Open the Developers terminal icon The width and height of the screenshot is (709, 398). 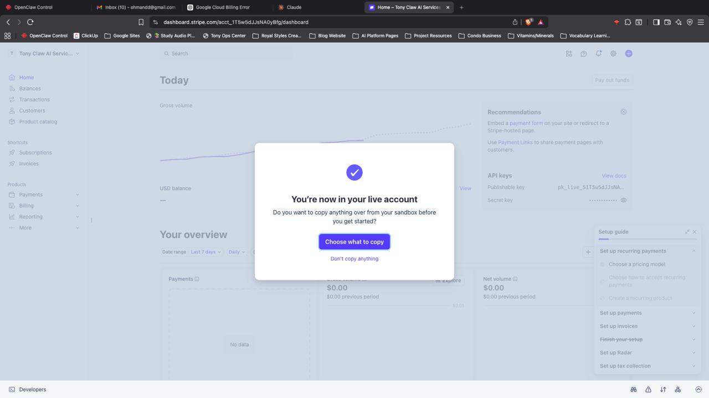(x=12, y=390)
